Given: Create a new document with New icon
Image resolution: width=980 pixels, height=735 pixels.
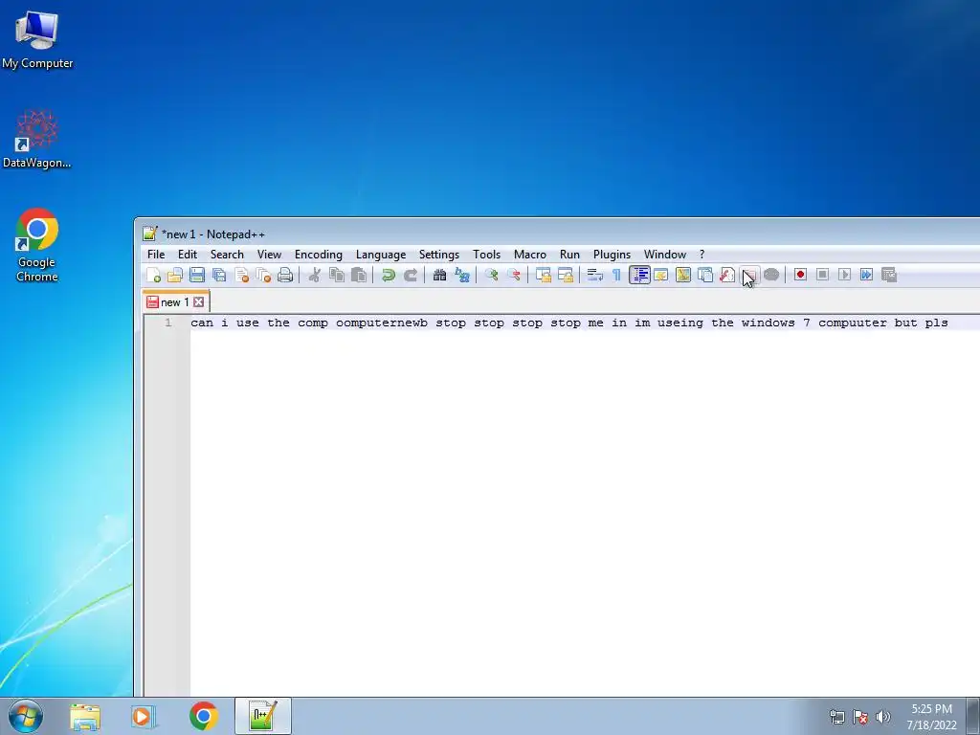Looking at the screenshot, I should click(153, 275).
